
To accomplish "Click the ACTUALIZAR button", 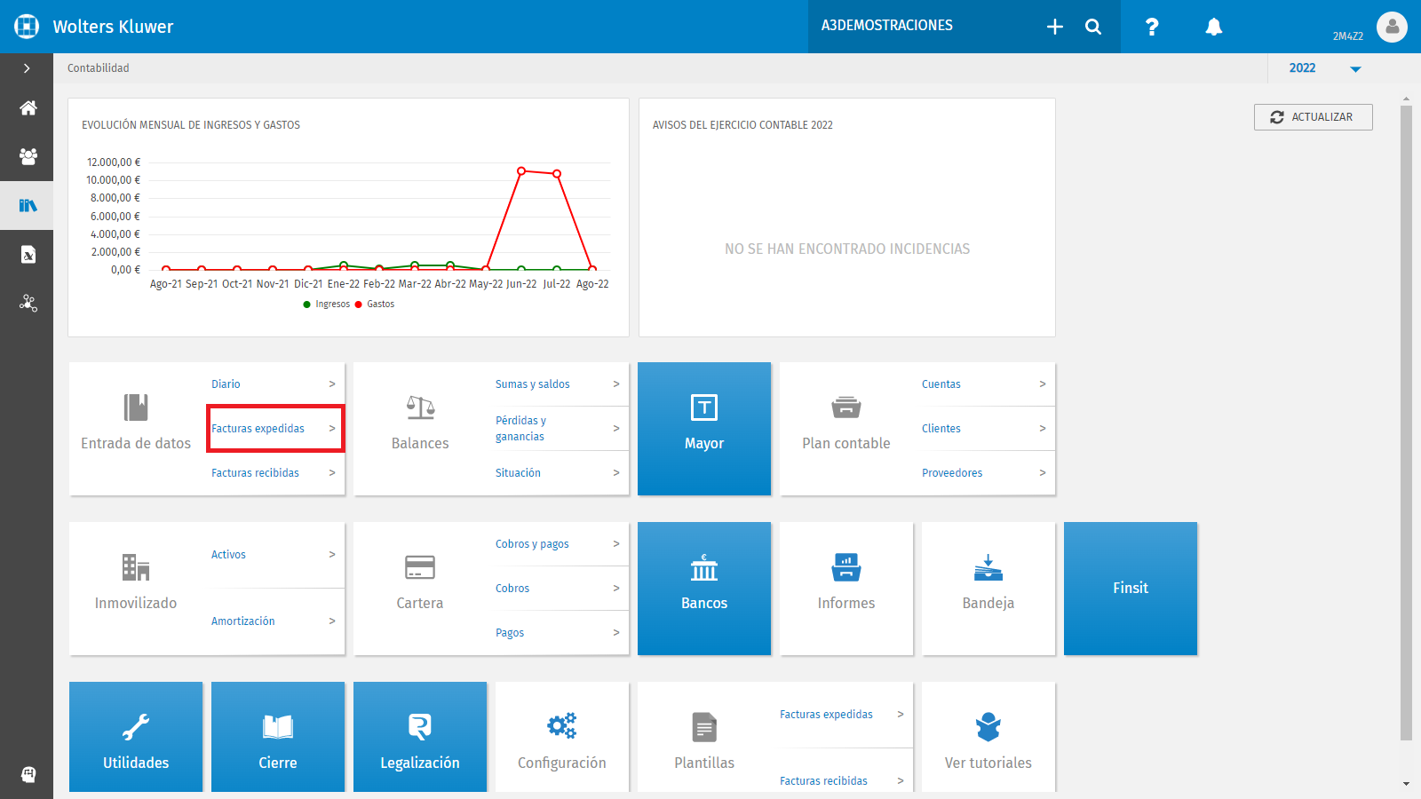I will 1313,117.
